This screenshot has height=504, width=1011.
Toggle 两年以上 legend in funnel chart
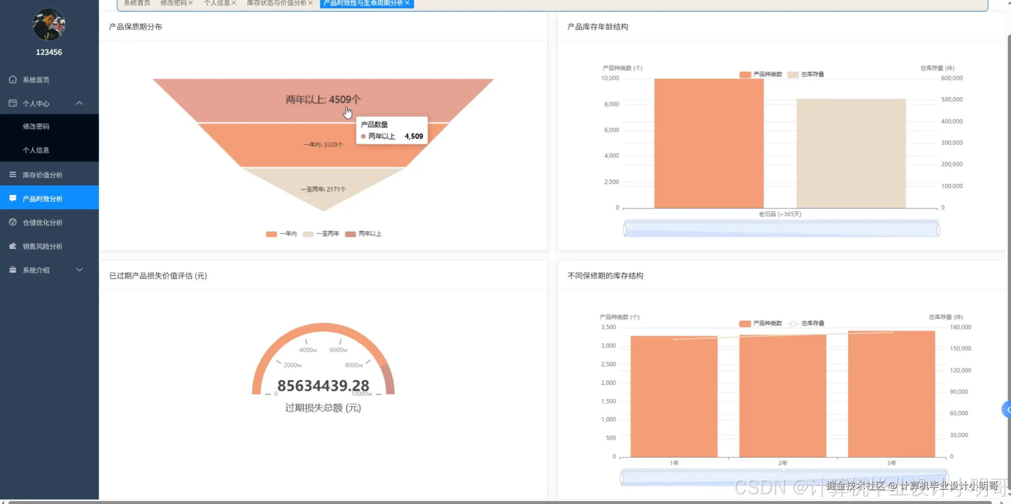350,234
